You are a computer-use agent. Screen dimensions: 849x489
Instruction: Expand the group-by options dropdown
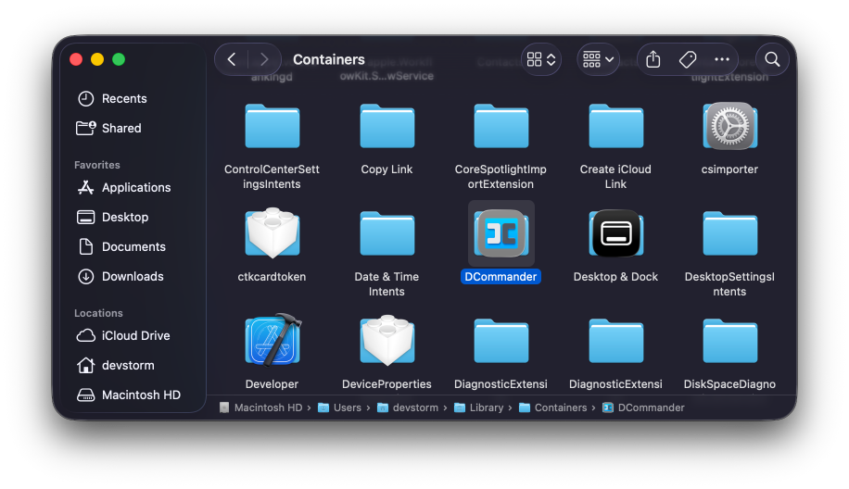[x=598, y=59]
